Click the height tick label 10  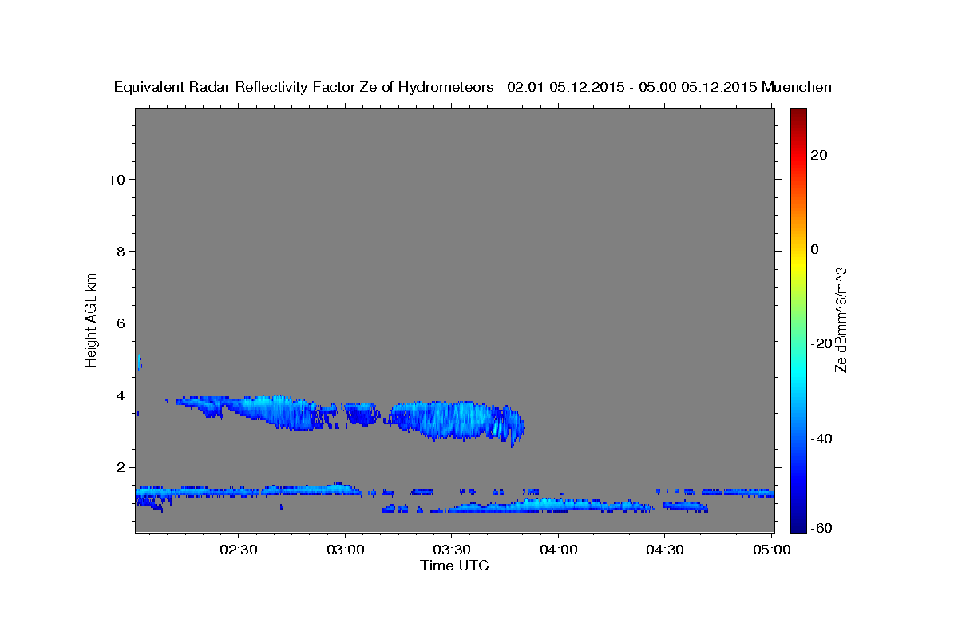116,179
